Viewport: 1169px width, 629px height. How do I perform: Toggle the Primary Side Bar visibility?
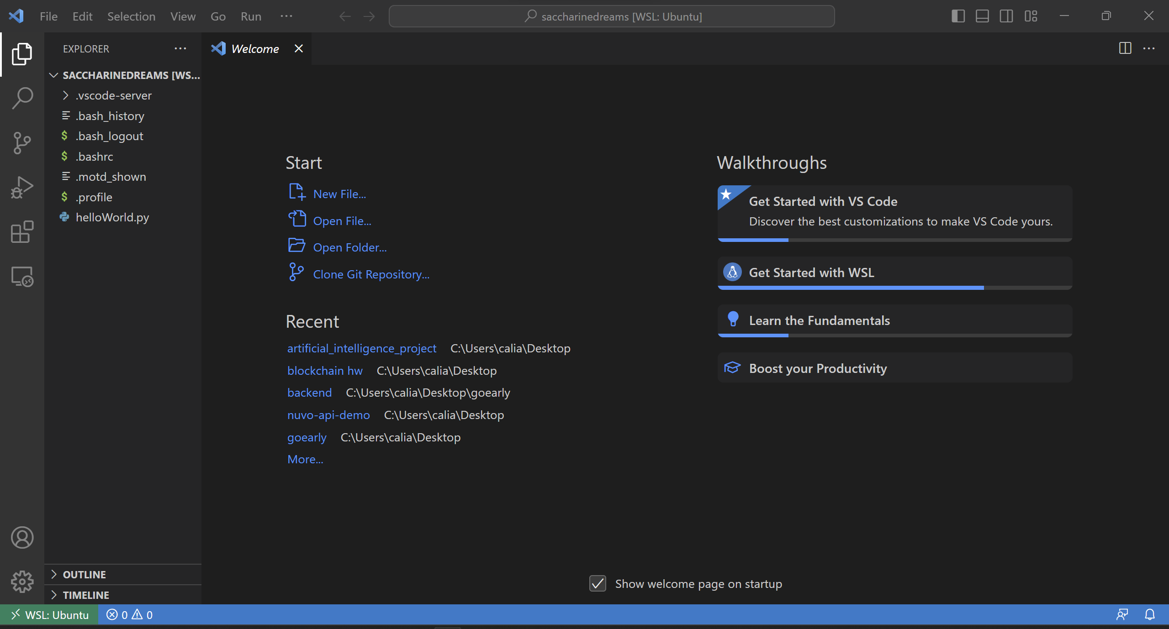(x=958, y=16)
